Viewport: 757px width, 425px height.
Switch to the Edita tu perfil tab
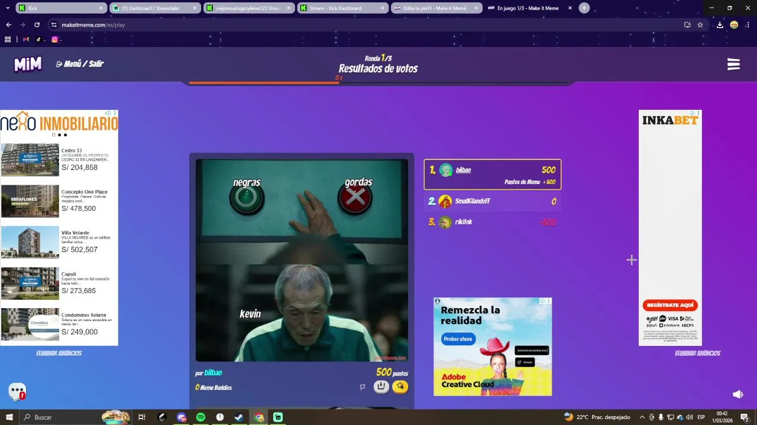click(x=435, y=8)
